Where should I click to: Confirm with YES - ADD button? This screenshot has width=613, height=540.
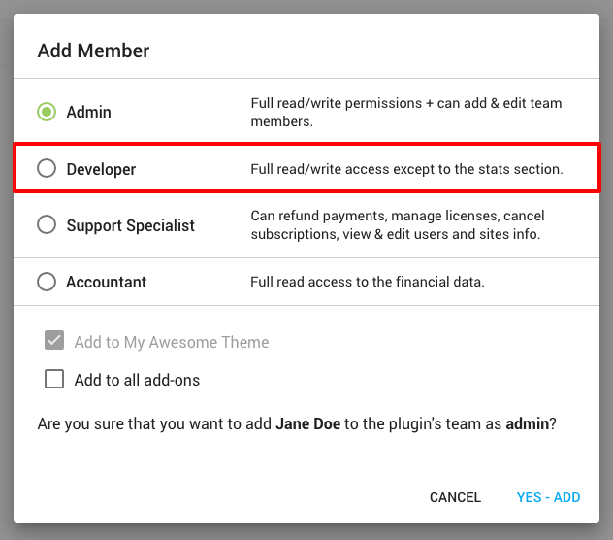coord(548,497)
